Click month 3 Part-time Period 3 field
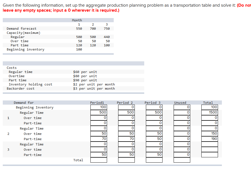 click(154, 155)
